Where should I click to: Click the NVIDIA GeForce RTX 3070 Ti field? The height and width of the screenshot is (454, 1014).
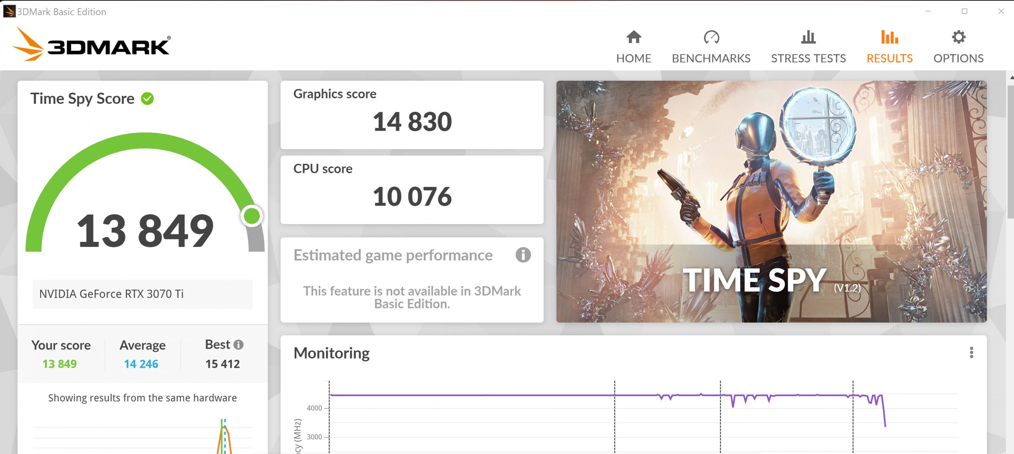pos(143,294)
